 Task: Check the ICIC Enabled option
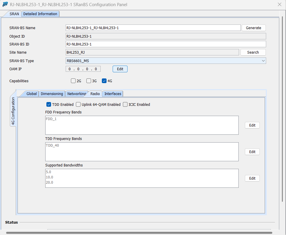pyautogui.click(x=125, y=104)
